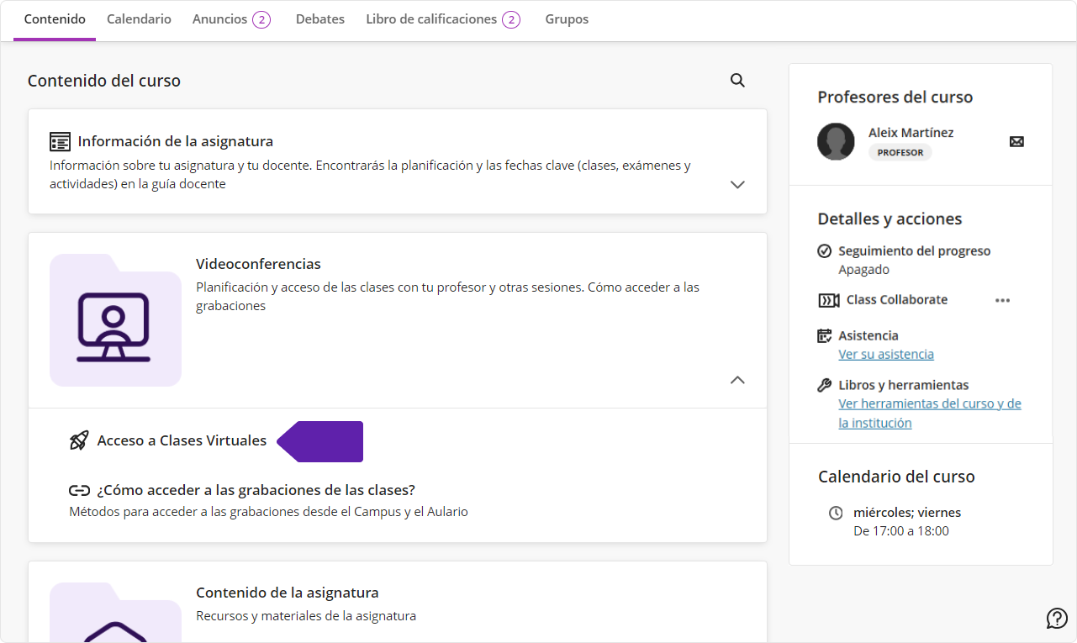Click the Calendario del curso heading
The image size is (1077, 643).
click(x=896, y=477)
